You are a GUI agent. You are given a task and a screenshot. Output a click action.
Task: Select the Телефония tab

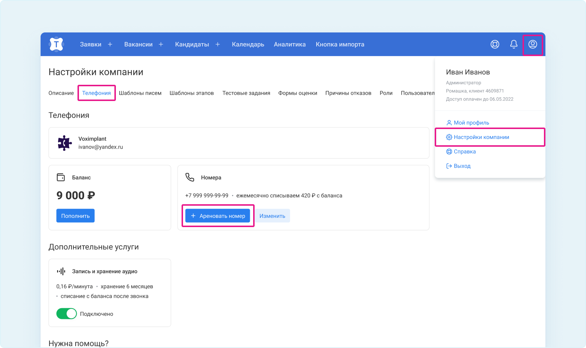[x=96, y=93]
